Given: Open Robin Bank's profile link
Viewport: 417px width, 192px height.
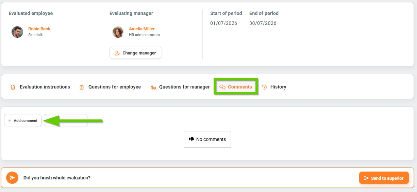Looking at the screenshot, I should point(39,29).
